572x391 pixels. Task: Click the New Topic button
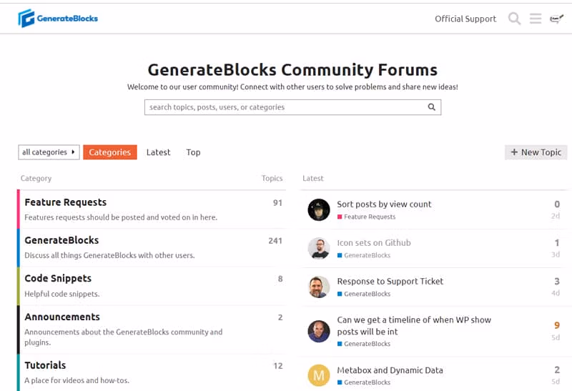click(536, 152)
